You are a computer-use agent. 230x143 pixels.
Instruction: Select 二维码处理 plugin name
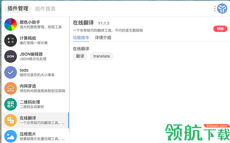[x=30, y=102]
